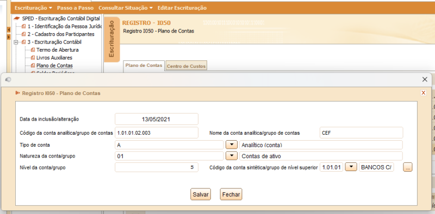435x214 pixels.
Task: Click conta sintética code field 1.01.01
Action: (332, 167)
